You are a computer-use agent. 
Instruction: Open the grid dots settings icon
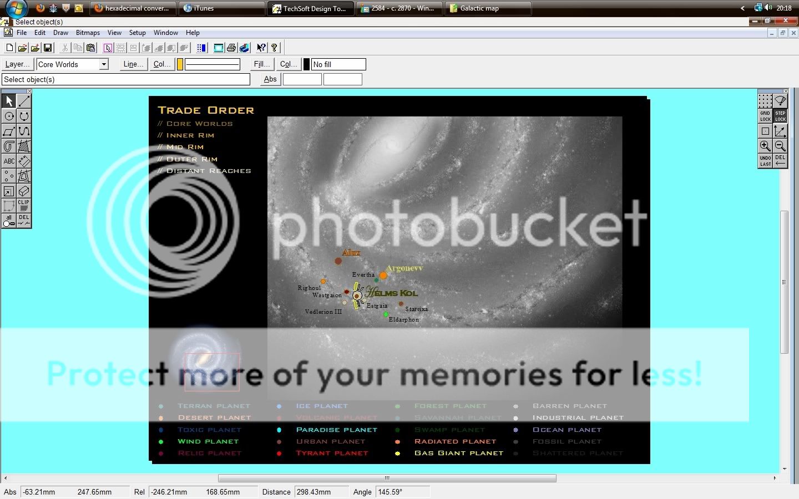(x=765, y=101)
